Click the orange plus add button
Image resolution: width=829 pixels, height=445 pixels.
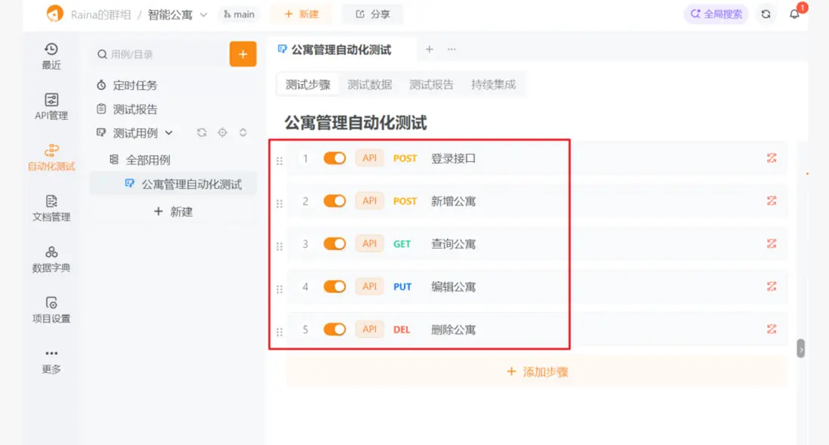tap(242, 54)
